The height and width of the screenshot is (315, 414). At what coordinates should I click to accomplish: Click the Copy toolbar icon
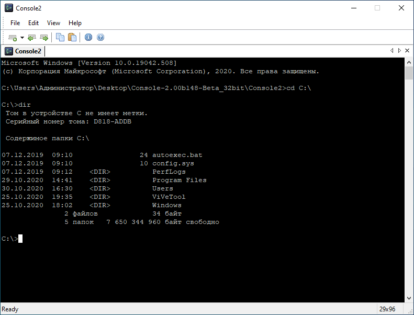tap(60, 37)
